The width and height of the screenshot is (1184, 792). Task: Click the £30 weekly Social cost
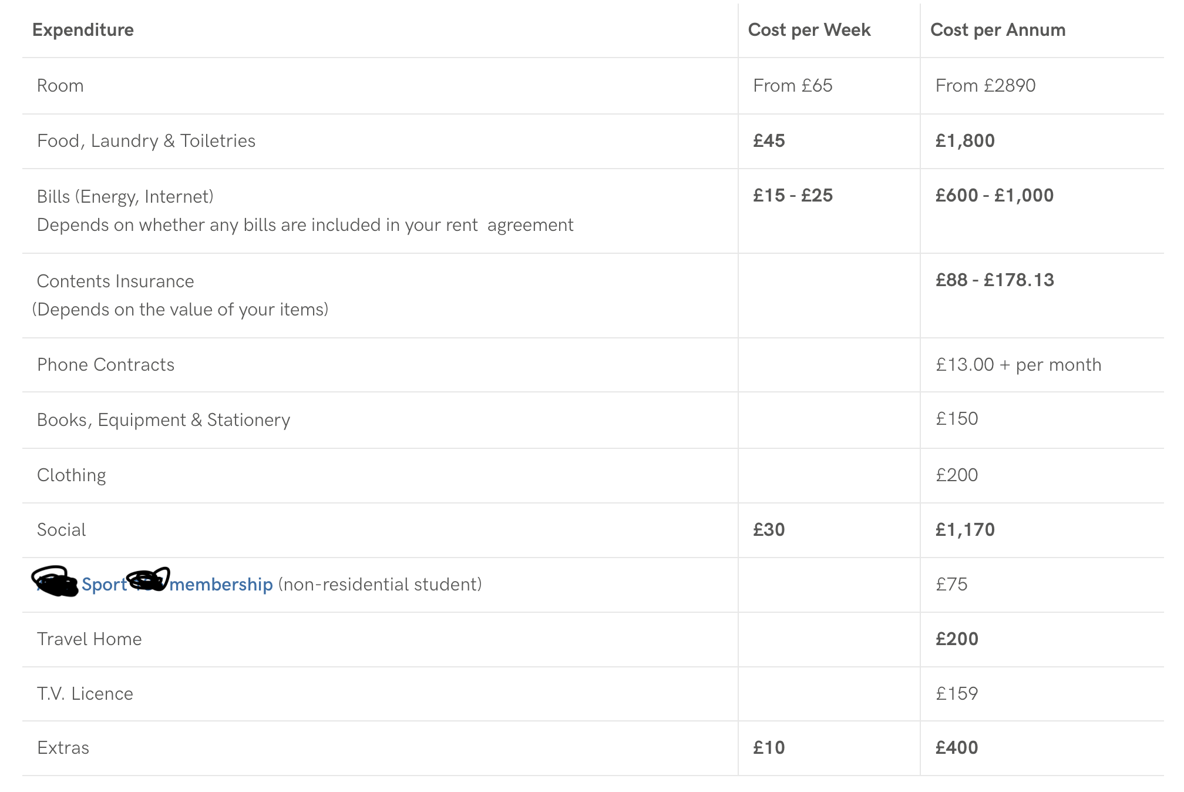coord(769,530)
